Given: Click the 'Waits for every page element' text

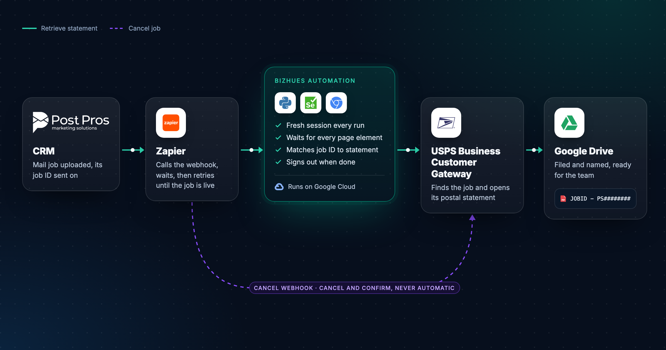Looking at the screenshot, I should [334, 137].
